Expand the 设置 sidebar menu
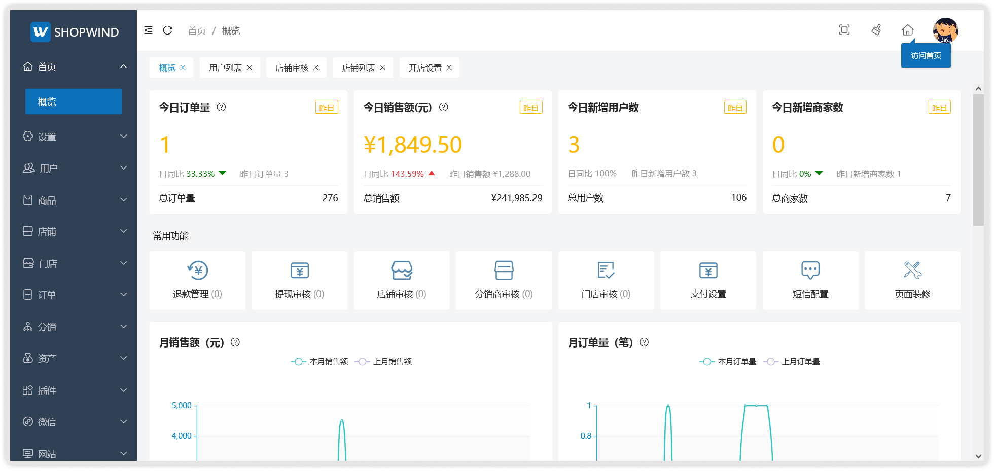Screen dimensions: 994x471 (x=74, y=137)
